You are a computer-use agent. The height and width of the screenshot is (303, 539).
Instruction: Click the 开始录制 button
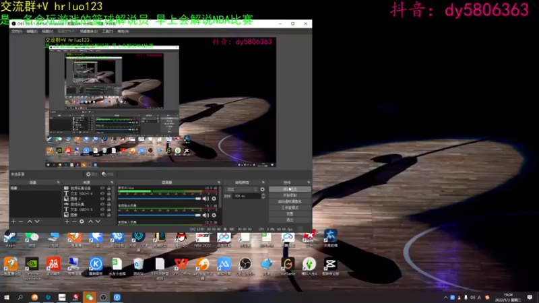click(290, 195)
